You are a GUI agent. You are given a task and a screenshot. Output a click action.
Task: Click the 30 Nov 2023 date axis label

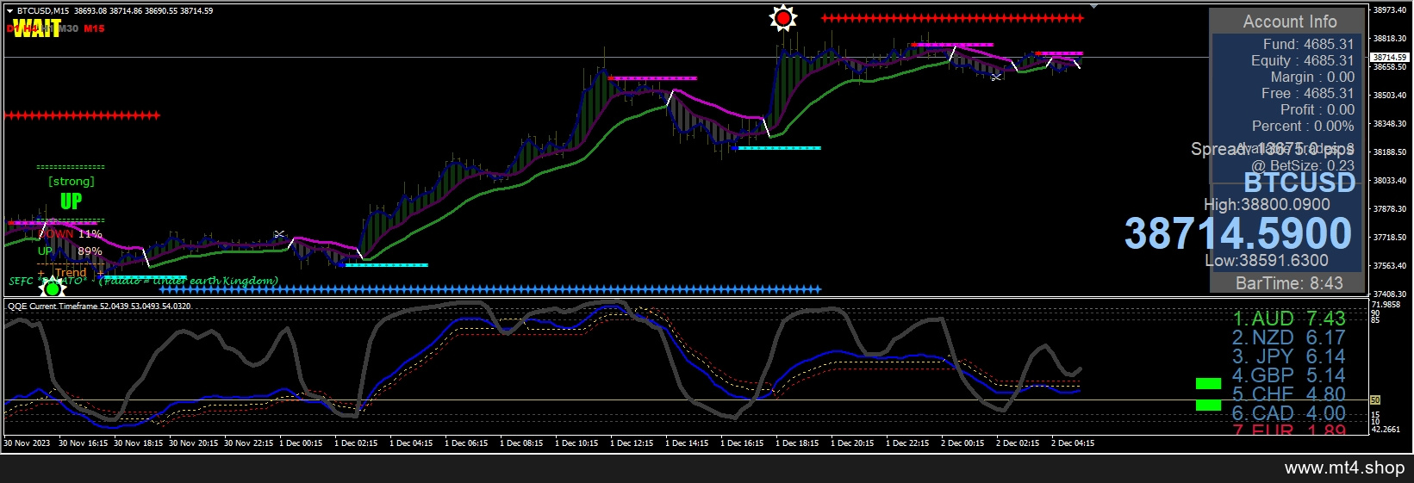point(27,443)
